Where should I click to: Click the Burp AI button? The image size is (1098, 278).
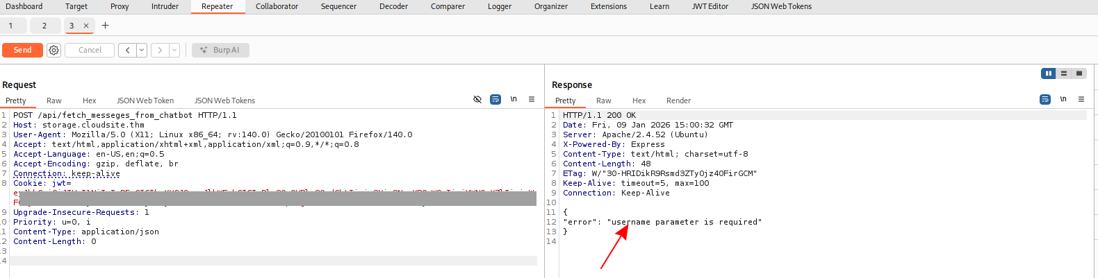point(220,50)
